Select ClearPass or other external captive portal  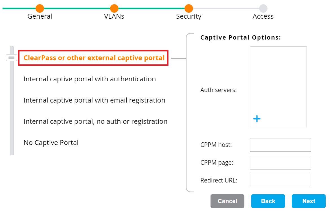pos(94,58)
